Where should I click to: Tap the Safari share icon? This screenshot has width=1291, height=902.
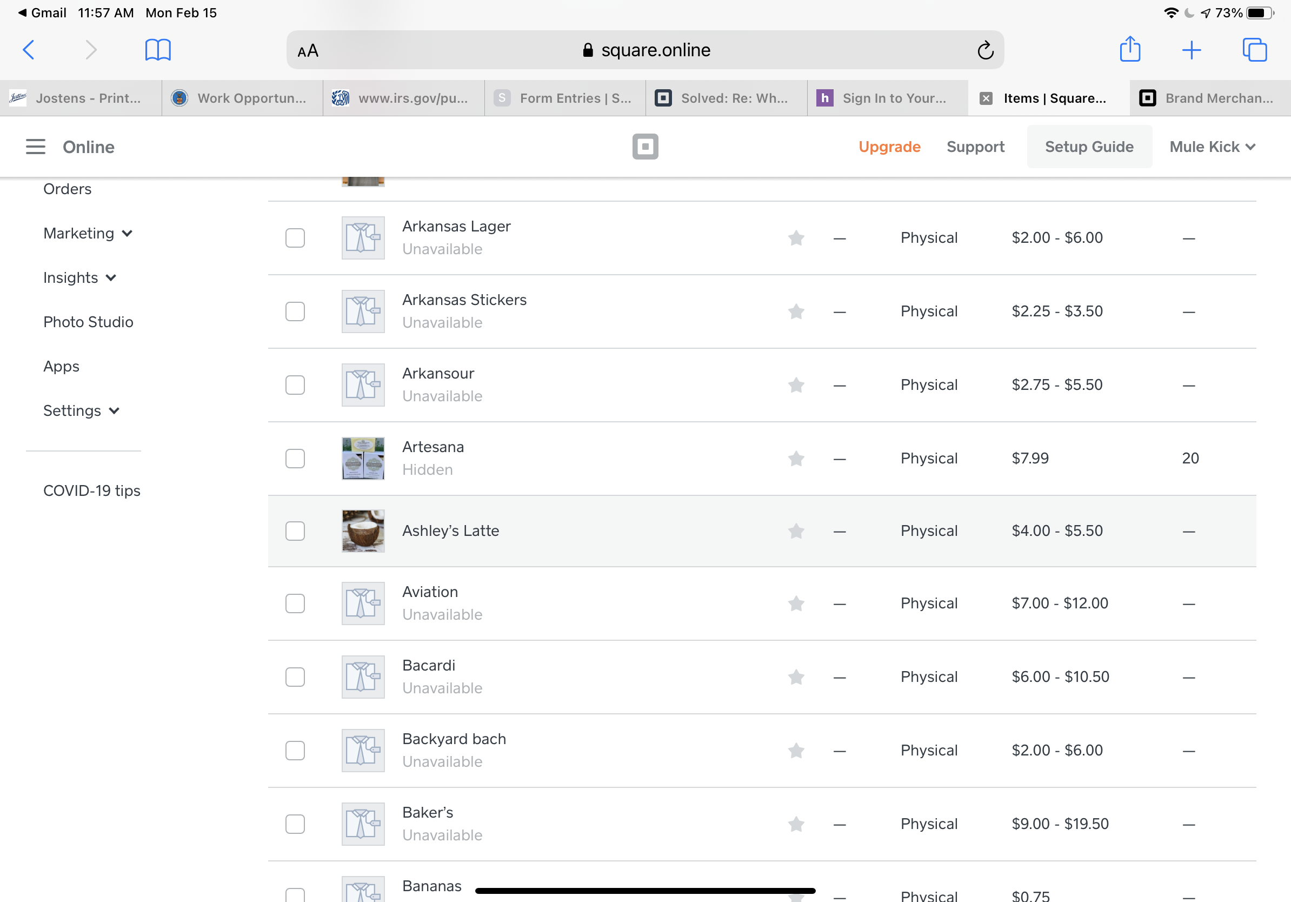point(1130,50)
